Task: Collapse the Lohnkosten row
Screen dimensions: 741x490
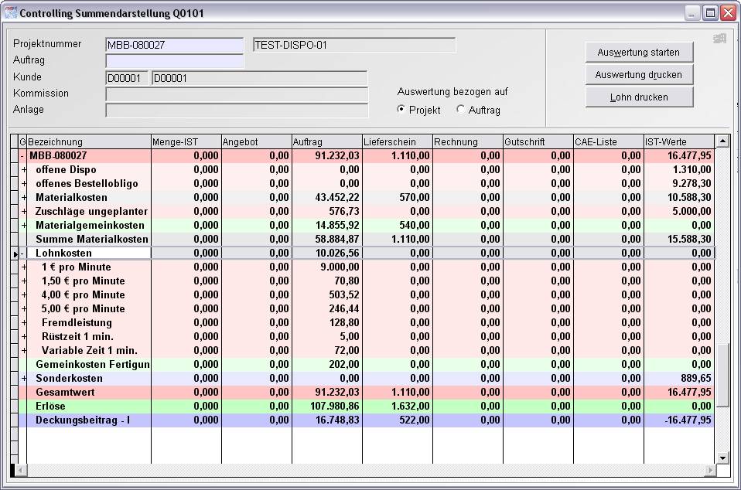Action: (23, 254)
